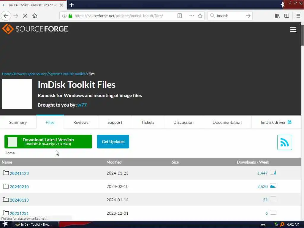Viewport: 304px width, 228px height.
Task: Click the SourceForge logo
Action: [35, 29]
